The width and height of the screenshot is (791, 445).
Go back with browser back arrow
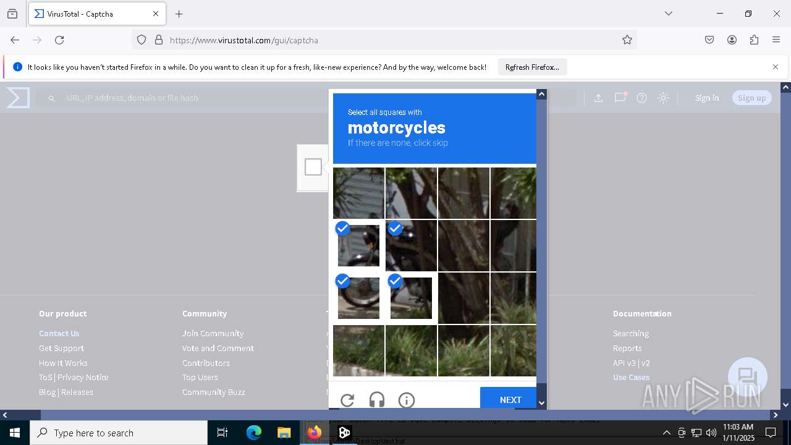pyautogui.click(x=15, y=40)
